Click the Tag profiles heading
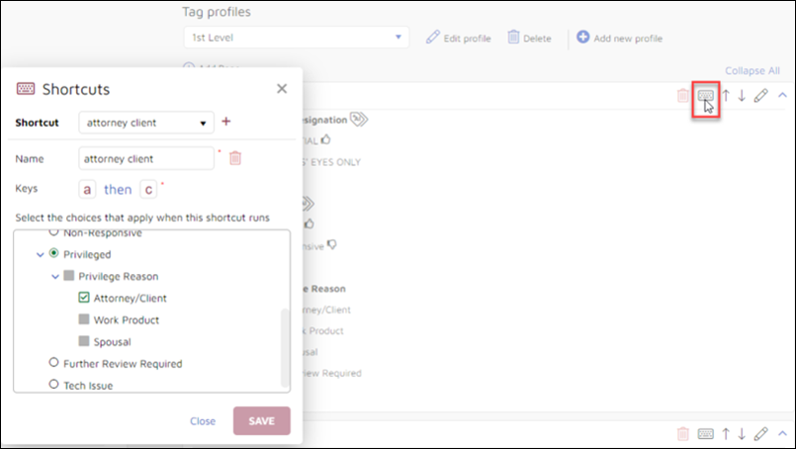The height and width of the screenshot is (449, 796). pos(217,12)
